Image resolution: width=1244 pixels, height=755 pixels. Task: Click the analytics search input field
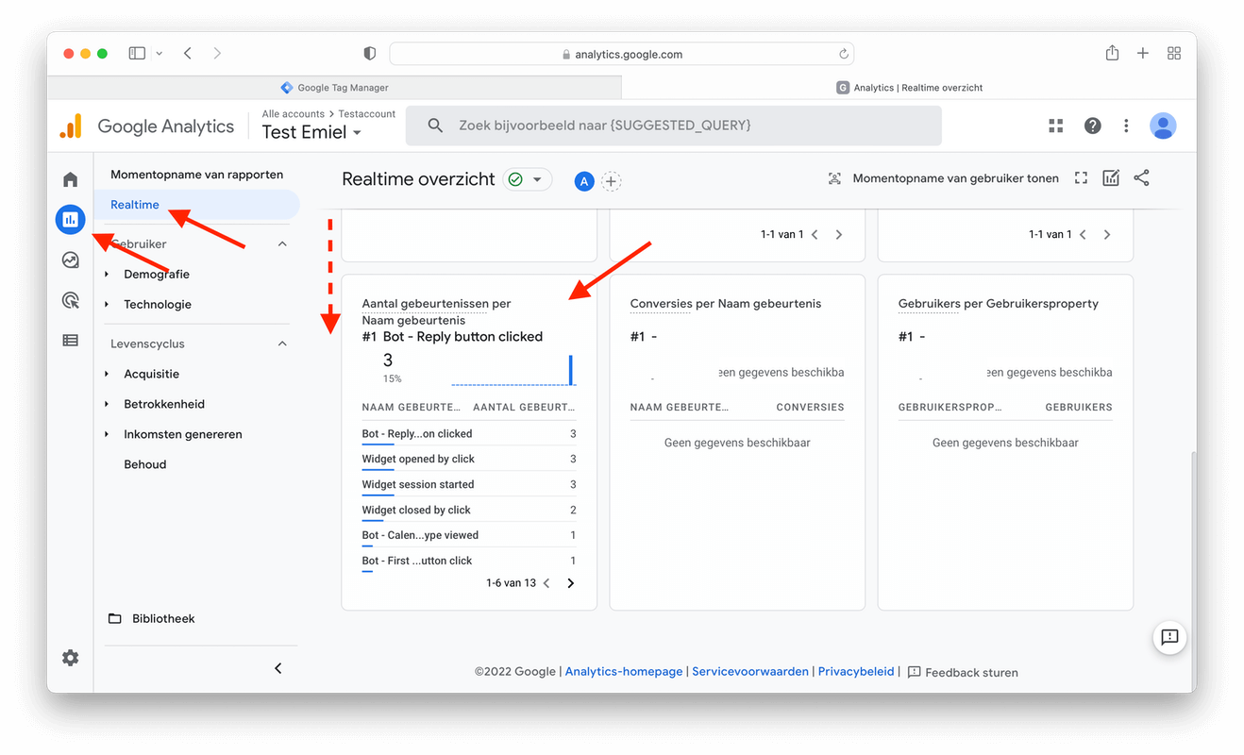pyautogui.click(x=673, y=126)
